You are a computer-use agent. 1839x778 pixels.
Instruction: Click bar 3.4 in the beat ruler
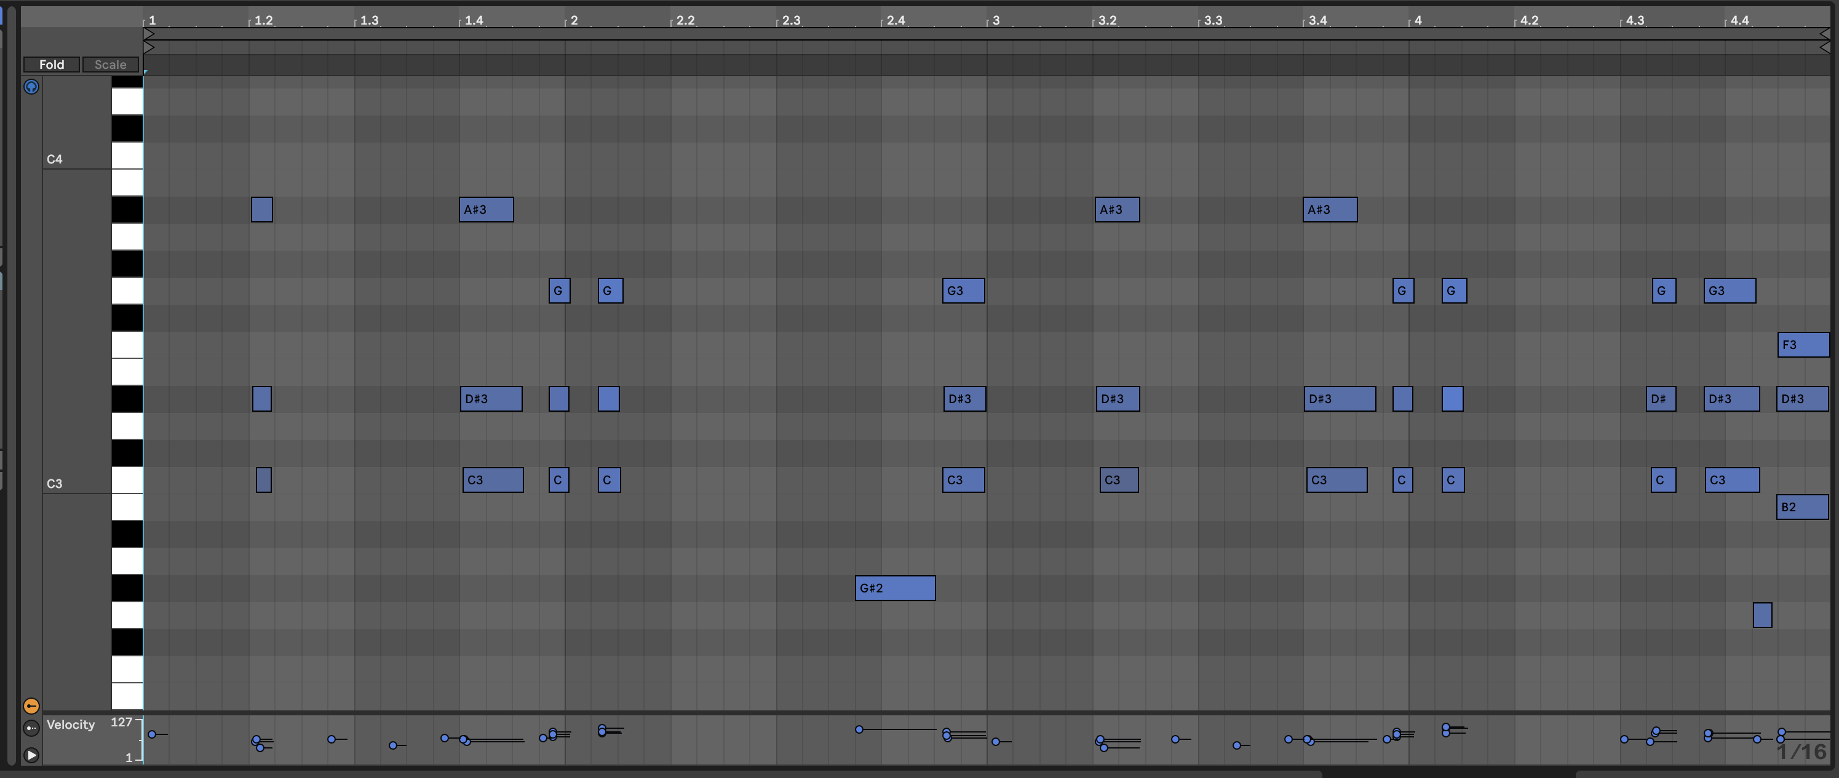[1318, 20]
